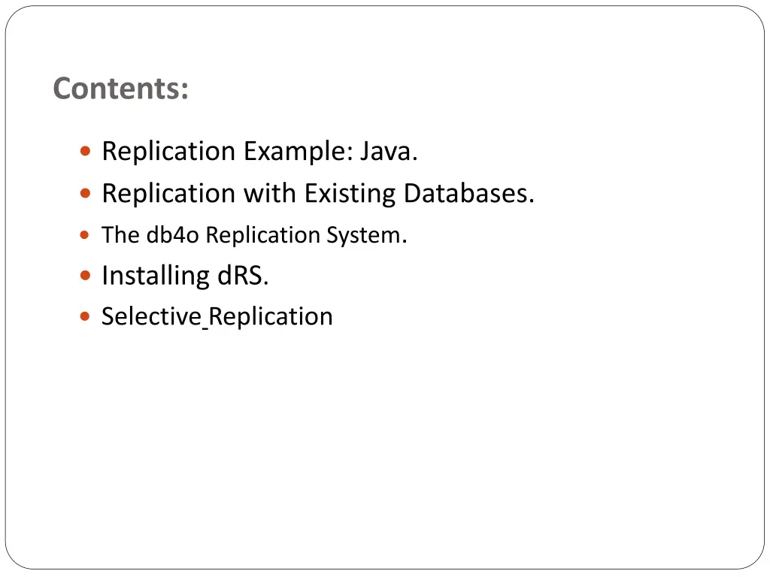Image resolution: width=770 pixels, height=577 pixels.
Task: Click the "Contents:" slide title
Action: point(120,89)
